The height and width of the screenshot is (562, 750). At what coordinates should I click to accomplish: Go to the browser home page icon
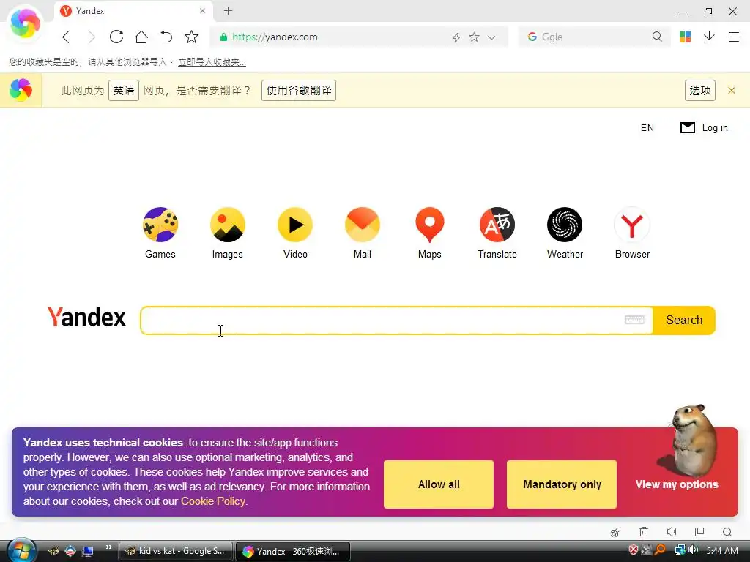(141, 37)
